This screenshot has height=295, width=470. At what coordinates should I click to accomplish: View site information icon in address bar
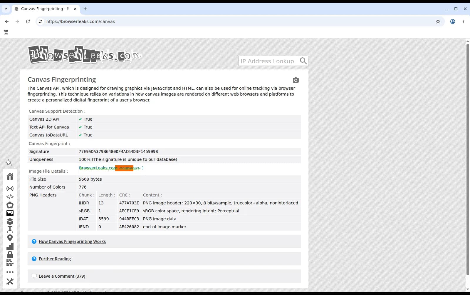pyautogui.click(x=41, y=21)
